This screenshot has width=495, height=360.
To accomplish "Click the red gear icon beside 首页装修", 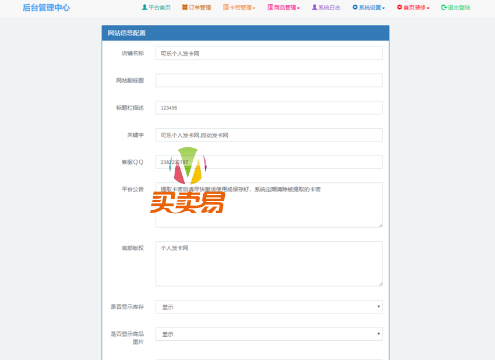I will point(399,8).
